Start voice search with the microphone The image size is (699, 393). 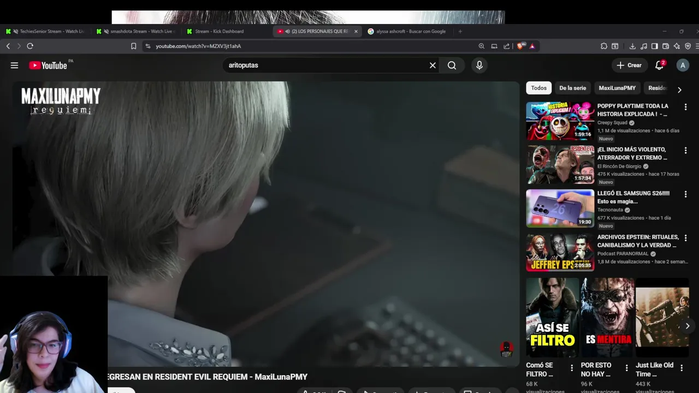[479, 65]
